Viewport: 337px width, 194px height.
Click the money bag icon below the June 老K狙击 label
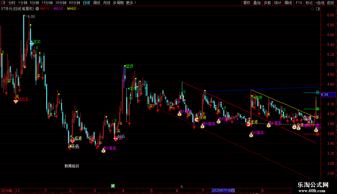180,114
